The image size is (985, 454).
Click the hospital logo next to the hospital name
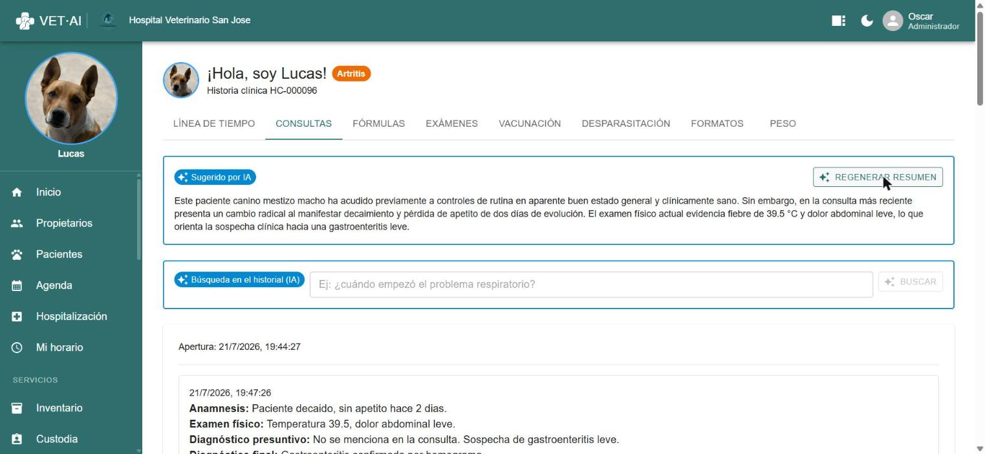108,20
